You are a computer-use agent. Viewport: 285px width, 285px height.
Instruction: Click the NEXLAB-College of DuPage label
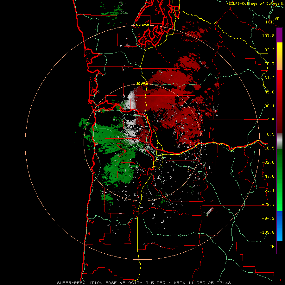(x=253, y=3)
